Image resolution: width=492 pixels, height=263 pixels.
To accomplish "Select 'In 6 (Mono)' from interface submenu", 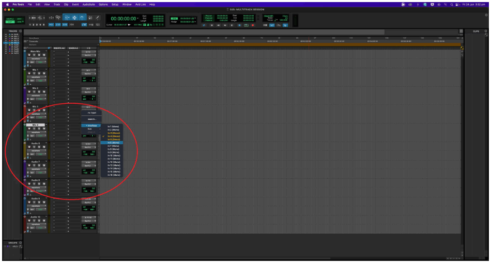I will click(112, 143).
